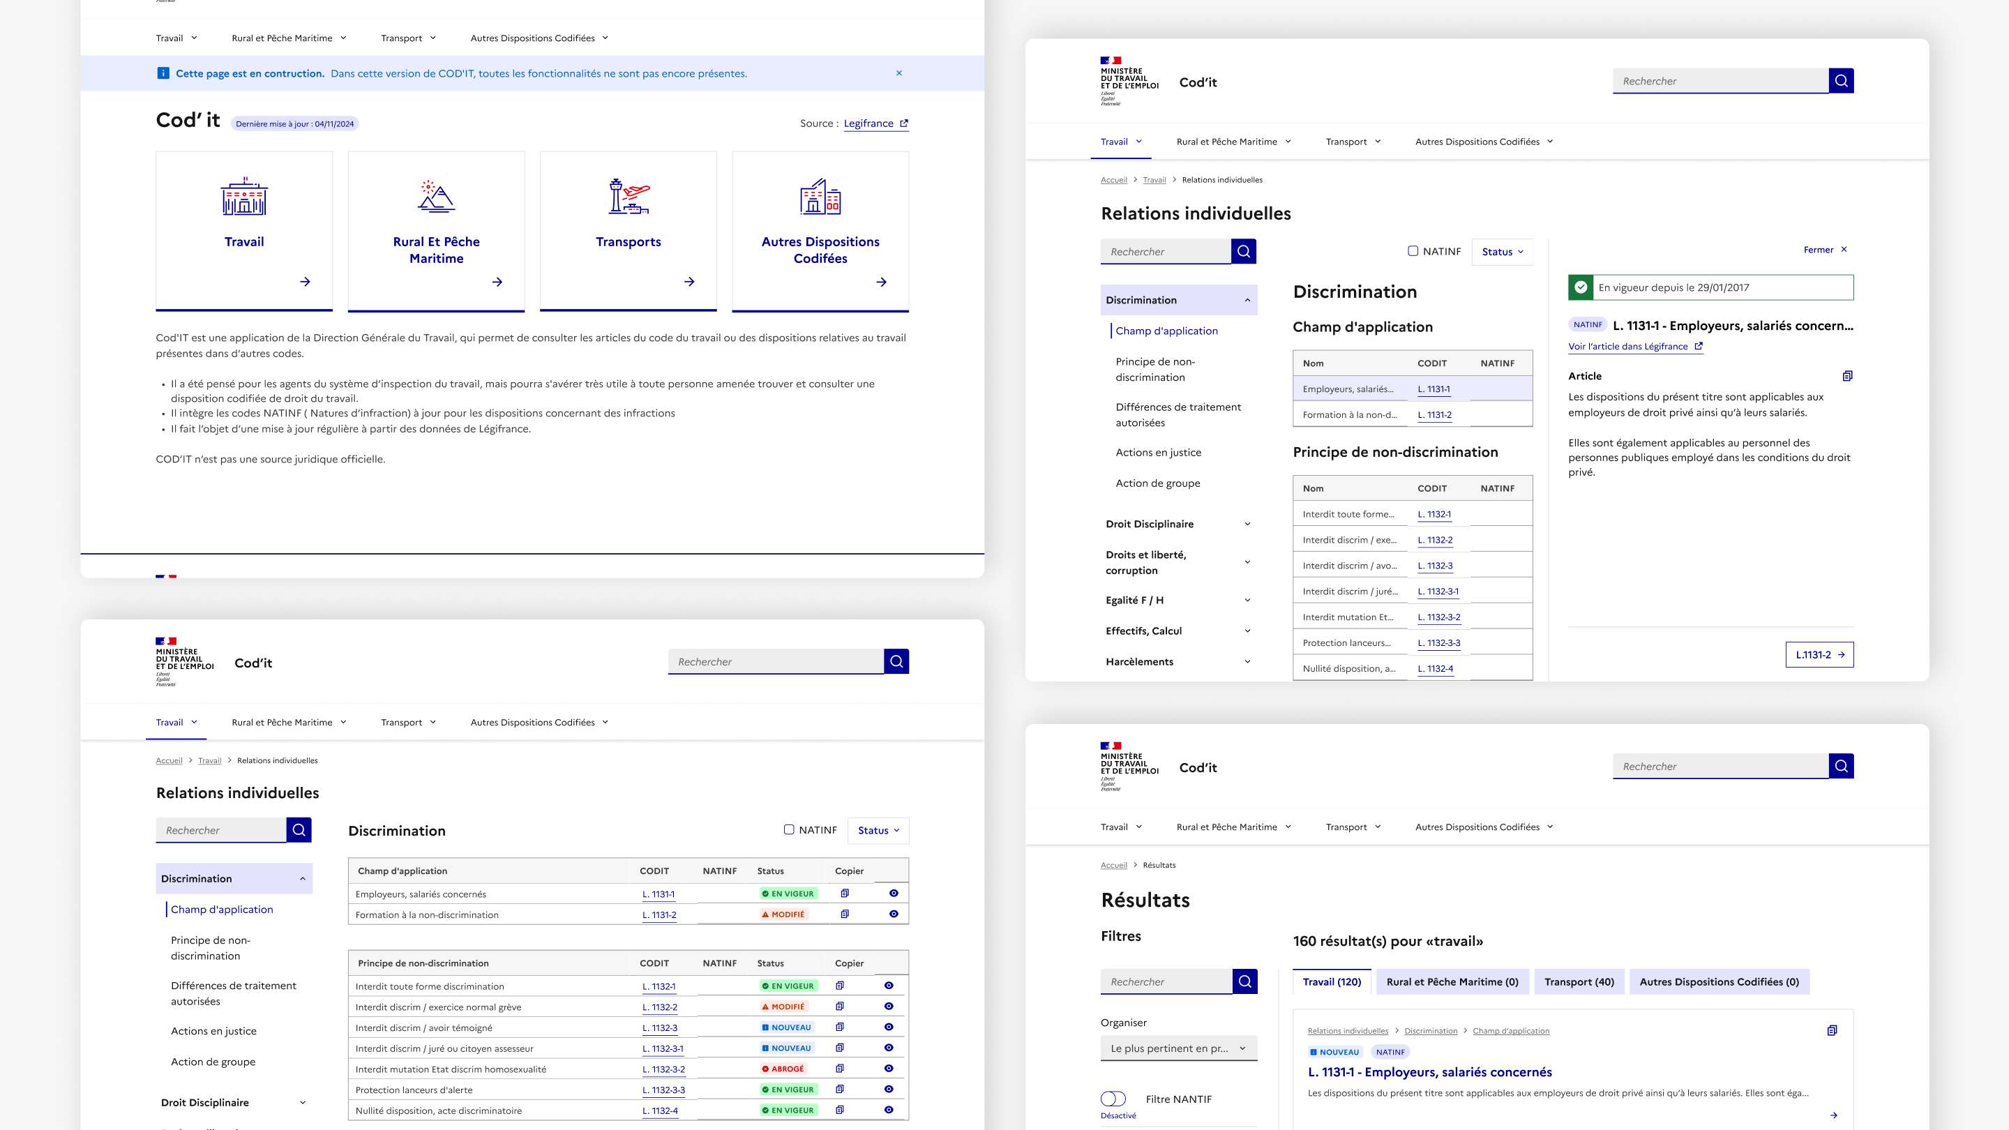Click the eye icon for row L. 1132-2
The height and width of the screenshot is (1130, 2009).
pos(888,1006)
